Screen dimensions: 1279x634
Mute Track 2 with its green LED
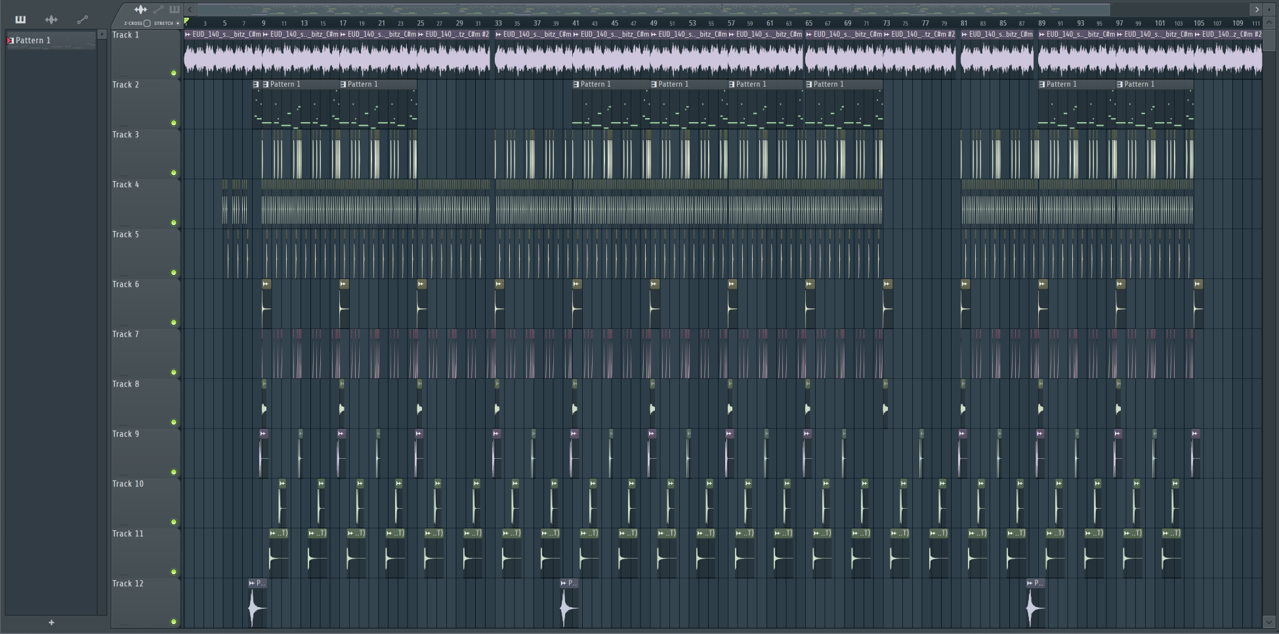click(174, 123)
